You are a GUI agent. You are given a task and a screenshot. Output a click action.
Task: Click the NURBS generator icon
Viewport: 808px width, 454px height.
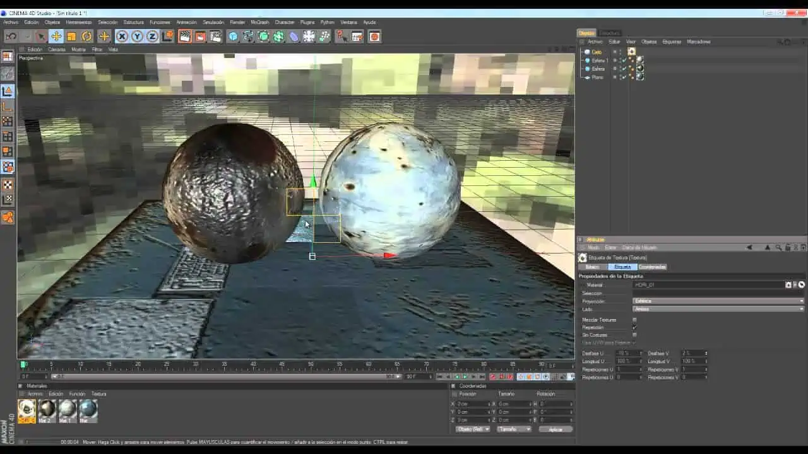point(264,37)
